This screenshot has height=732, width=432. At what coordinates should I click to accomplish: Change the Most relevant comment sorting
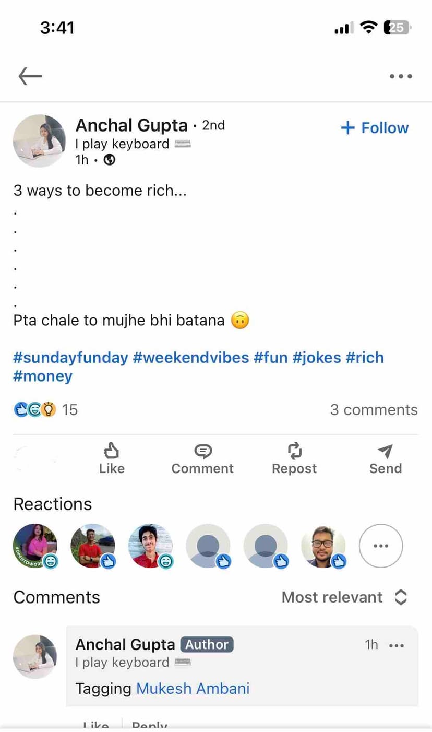[x=344, y=597]
